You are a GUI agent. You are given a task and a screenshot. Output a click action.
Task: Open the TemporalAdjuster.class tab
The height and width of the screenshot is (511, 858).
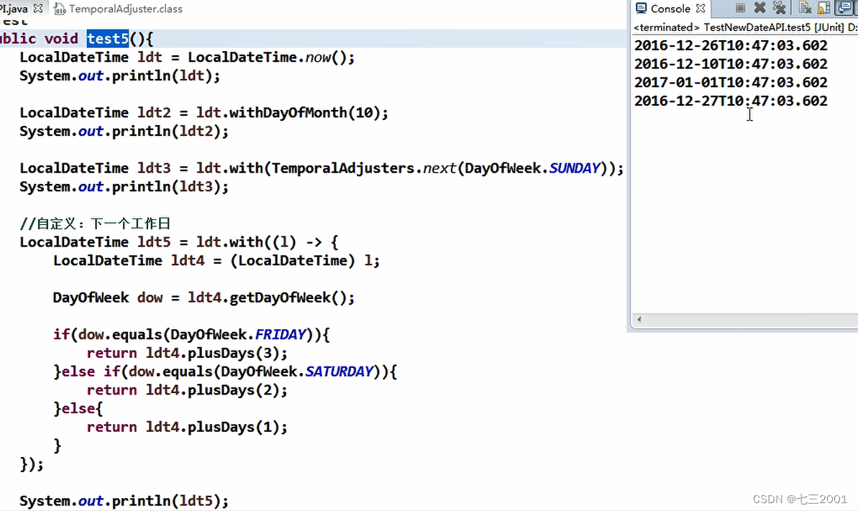pyautogui.click(x=121, y=9)
